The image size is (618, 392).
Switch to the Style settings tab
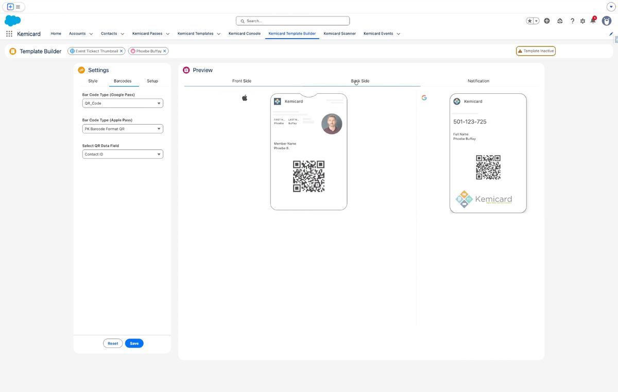[x=93, y=81]
